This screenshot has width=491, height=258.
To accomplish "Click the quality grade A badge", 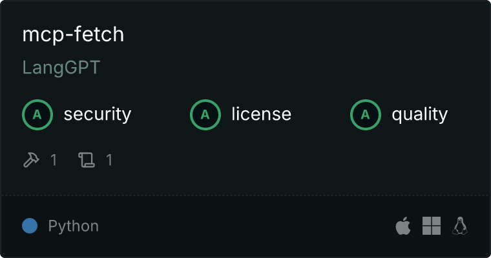I will coord(366,114).
